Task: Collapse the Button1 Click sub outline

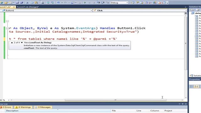Action: pos(7,28)
